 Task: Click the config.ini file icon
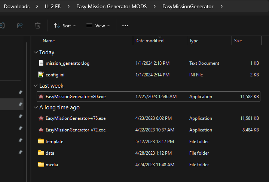[41, 75]
